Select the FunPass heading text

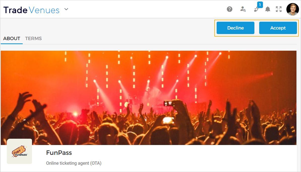point(59,153)
